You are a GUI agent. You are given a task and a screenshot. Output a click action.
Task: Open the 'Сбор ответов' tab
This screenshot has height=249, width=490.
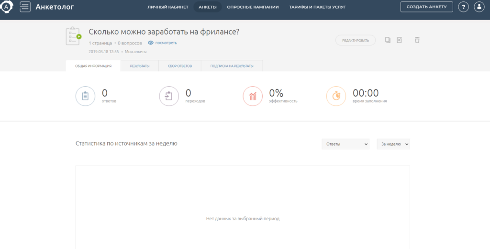[180, 66]
